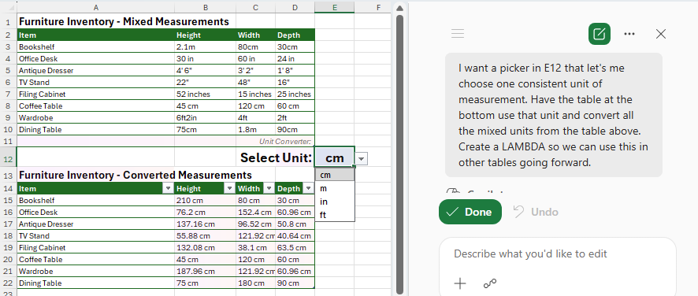
Task: Select the '1.8m' Dining Table width cell
Action: [x=255, y=130]
